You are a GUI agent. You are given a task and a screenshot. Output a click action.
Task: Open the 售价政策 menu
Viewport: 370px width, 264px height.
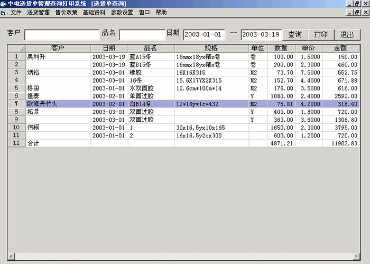pyautogui.click(x=66, y=12)
